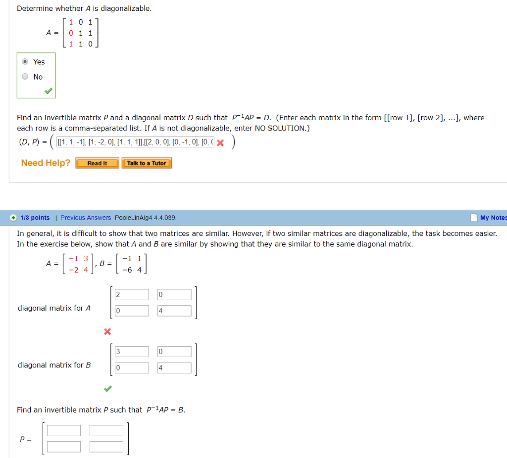Screen dimensions: 507x458
Task: Click the green checkmark below diagonal matrix for B
Action: point(107,389)
